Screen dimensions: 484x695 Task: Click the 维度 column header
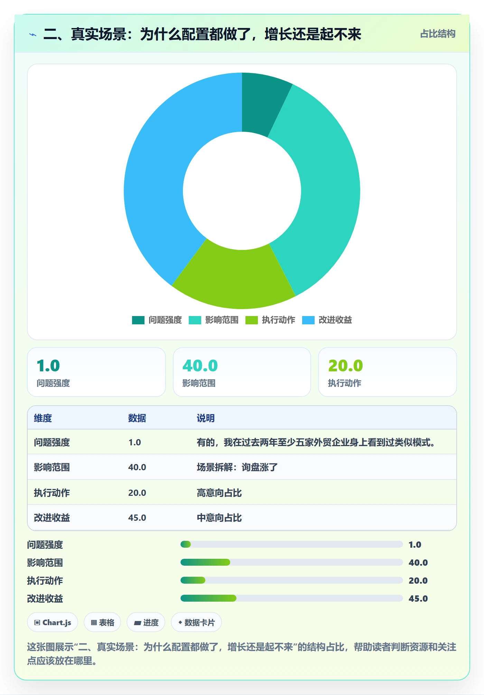(43, 418)
